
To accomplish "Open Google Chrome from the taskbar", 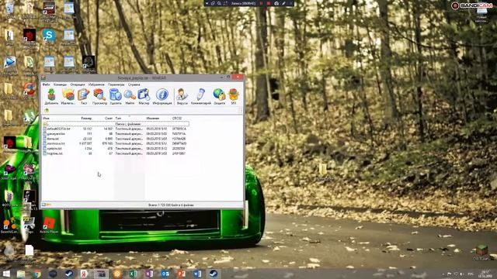I will tap(37, 274).
